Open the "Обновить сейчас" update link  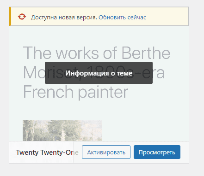click(x=122, y=18)
